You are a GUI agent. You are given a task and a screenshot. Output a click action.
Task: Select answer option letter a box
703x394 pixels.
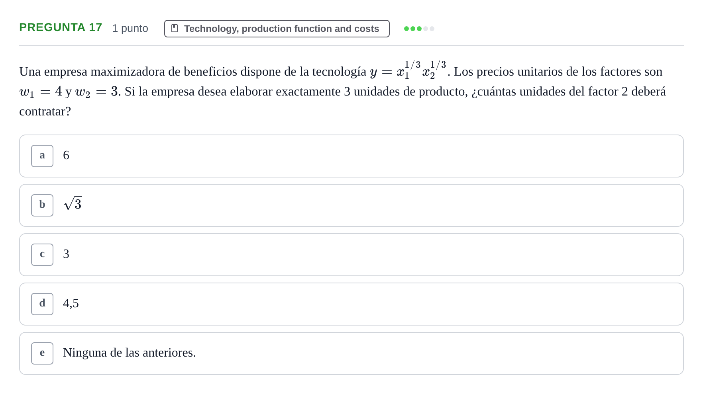pos(42,156)
